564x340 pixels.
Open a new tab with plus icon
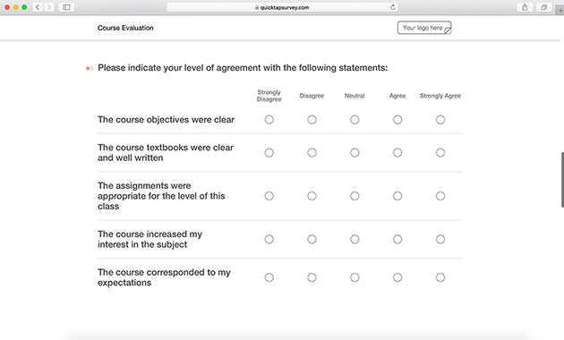(x=560, y=11)
